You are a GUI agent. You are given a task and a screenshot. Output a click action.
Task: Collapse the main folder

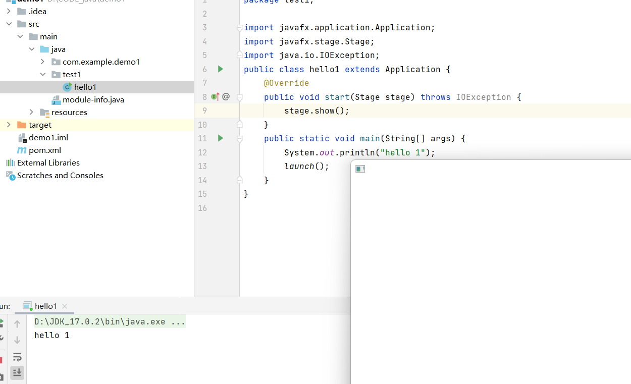coord(20,36)
